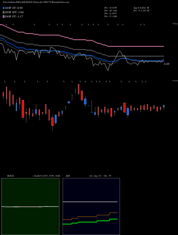
Task: Click ADX (14 day) 17, +36, -78 values
Action: 100,176
